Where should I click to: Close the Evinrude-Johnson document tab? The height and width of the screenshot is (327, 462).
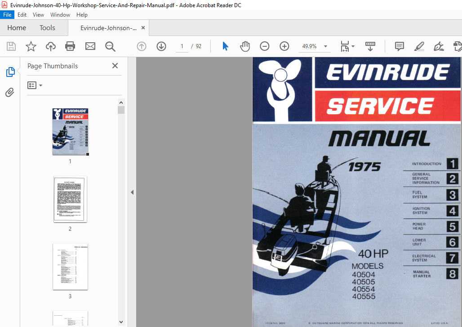point(143,28)
